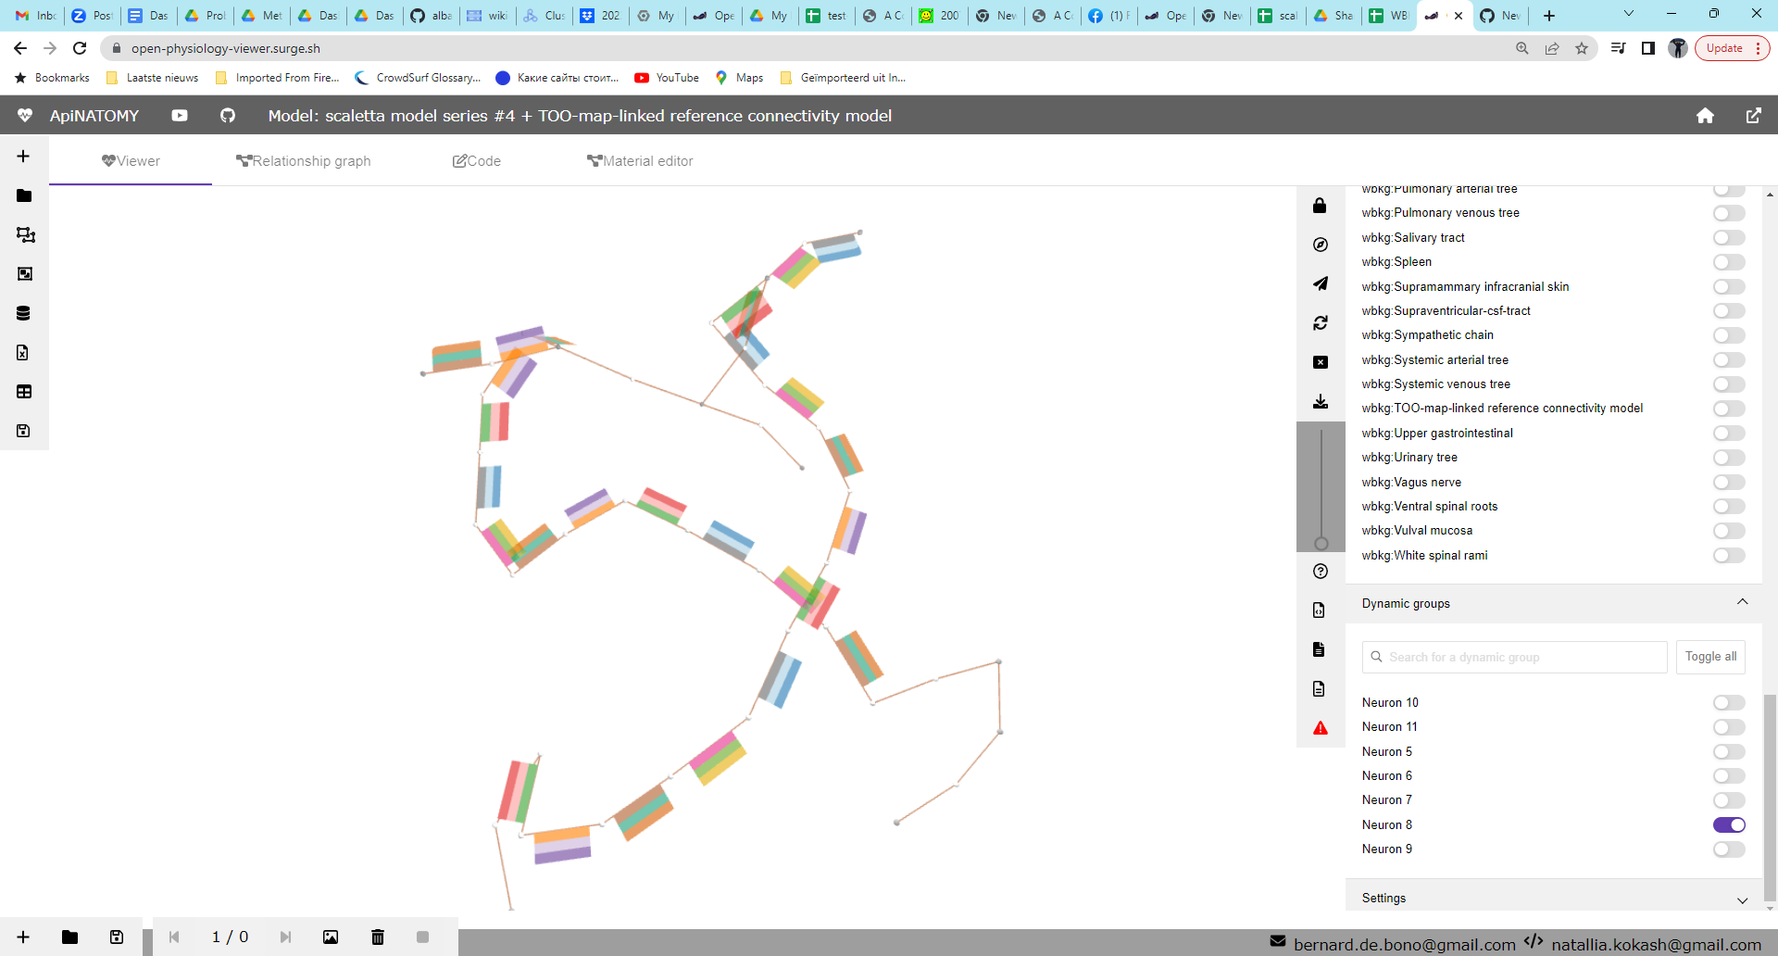Screen dimensions: 1778x956
Task: Toggle wbkg:Vagus nerve visibility
Action: pos(1728,482)
